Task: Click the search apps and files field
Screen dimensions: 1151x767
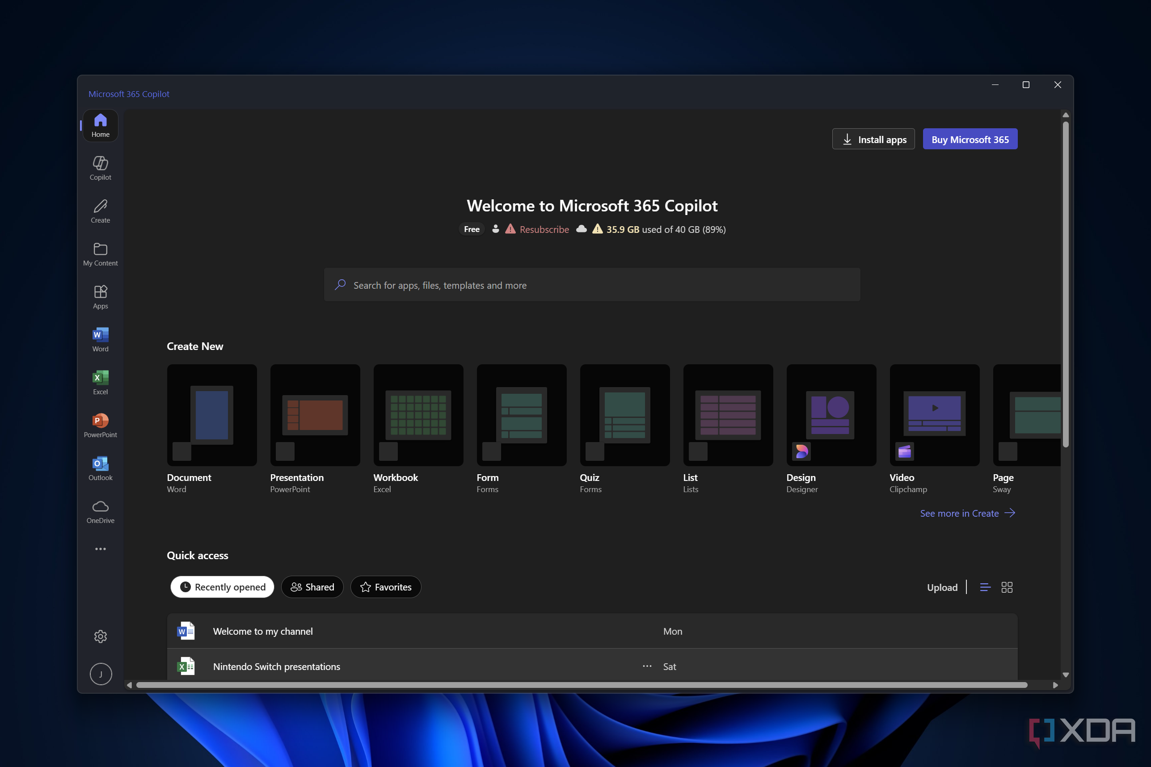Action: click(592, 285)
